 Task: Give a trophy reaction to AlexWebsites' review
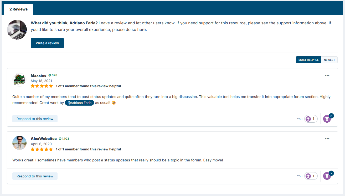[327, 176]
